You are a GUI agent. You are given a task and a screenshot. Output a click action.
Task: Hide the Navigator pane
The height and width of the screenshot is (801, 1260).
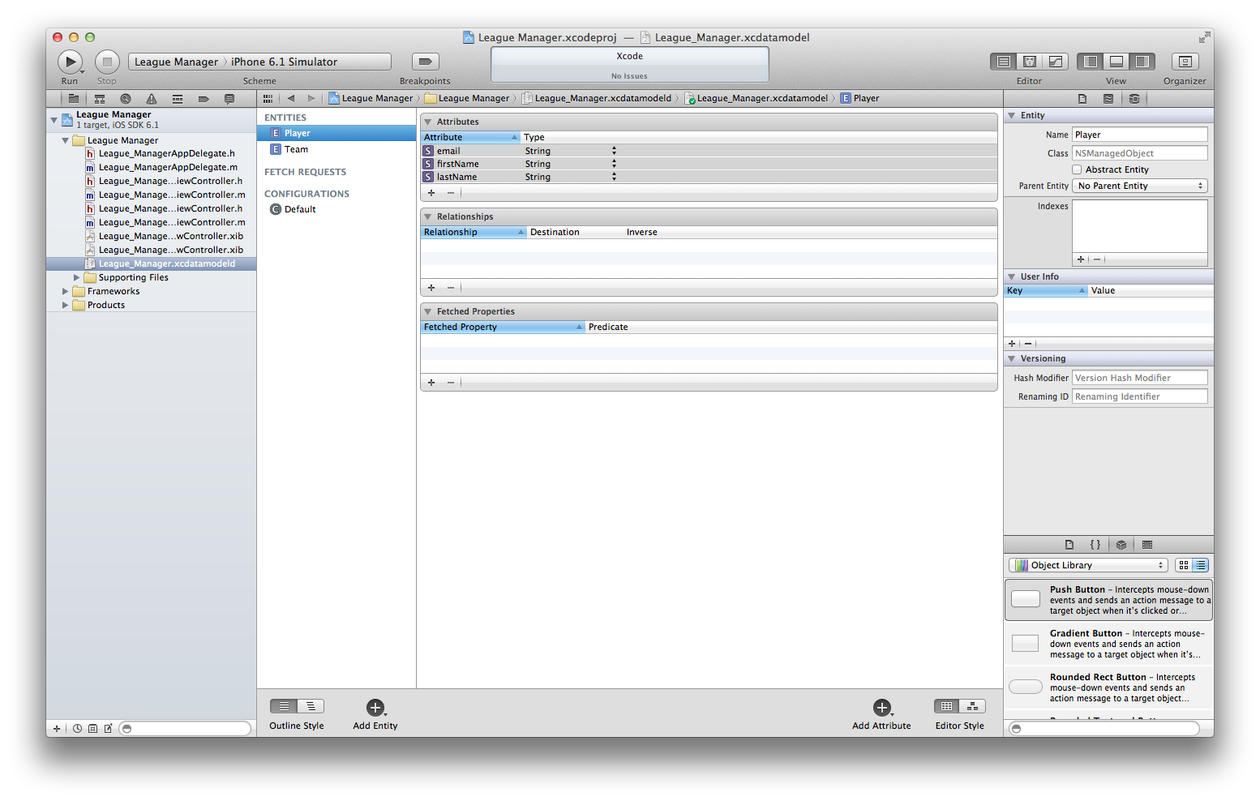(1091, 62)
